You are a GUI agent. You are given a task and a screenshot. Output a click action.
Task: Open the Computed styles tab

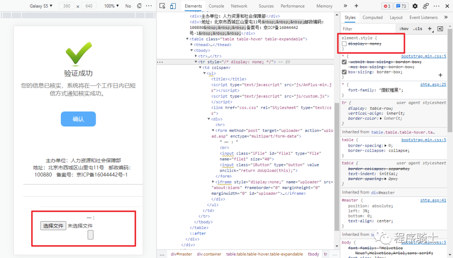pos(372,18)
